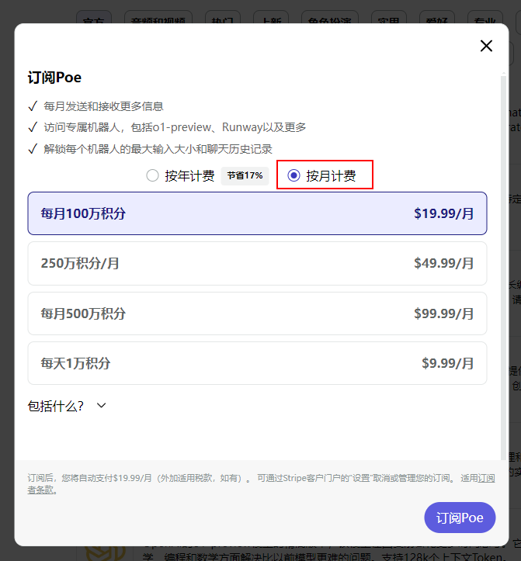
Task: Choose the 每月100万积分 plan
Action: (x=257, y=213)
